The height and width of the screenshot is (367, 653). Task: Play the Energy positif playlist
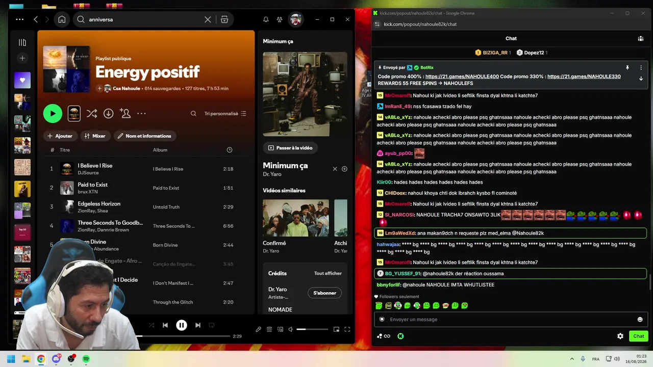[x=53, y=113]
